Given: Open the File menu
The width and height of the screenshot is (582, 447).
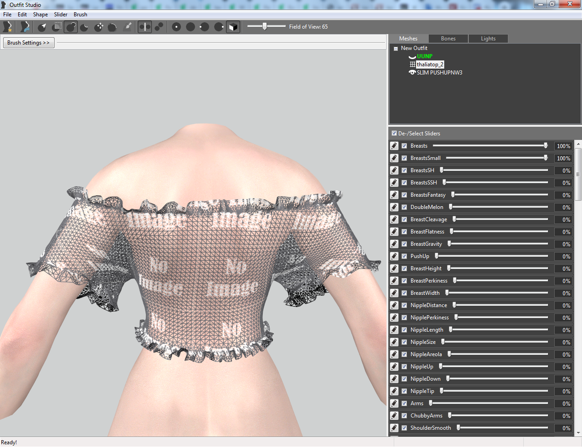Looking at the screenshot, I should tap(7, 15).
